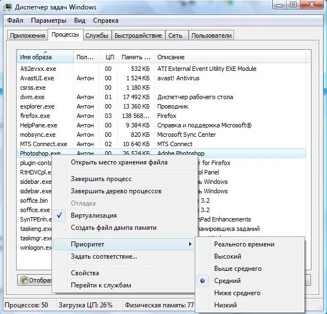
Task: Select the explorer.exe process
Action: [x=162, y=106]
